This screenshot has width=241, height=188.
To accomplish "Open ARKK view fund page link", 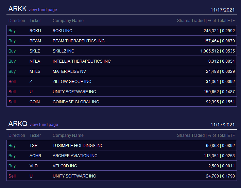I will [43, 10].
